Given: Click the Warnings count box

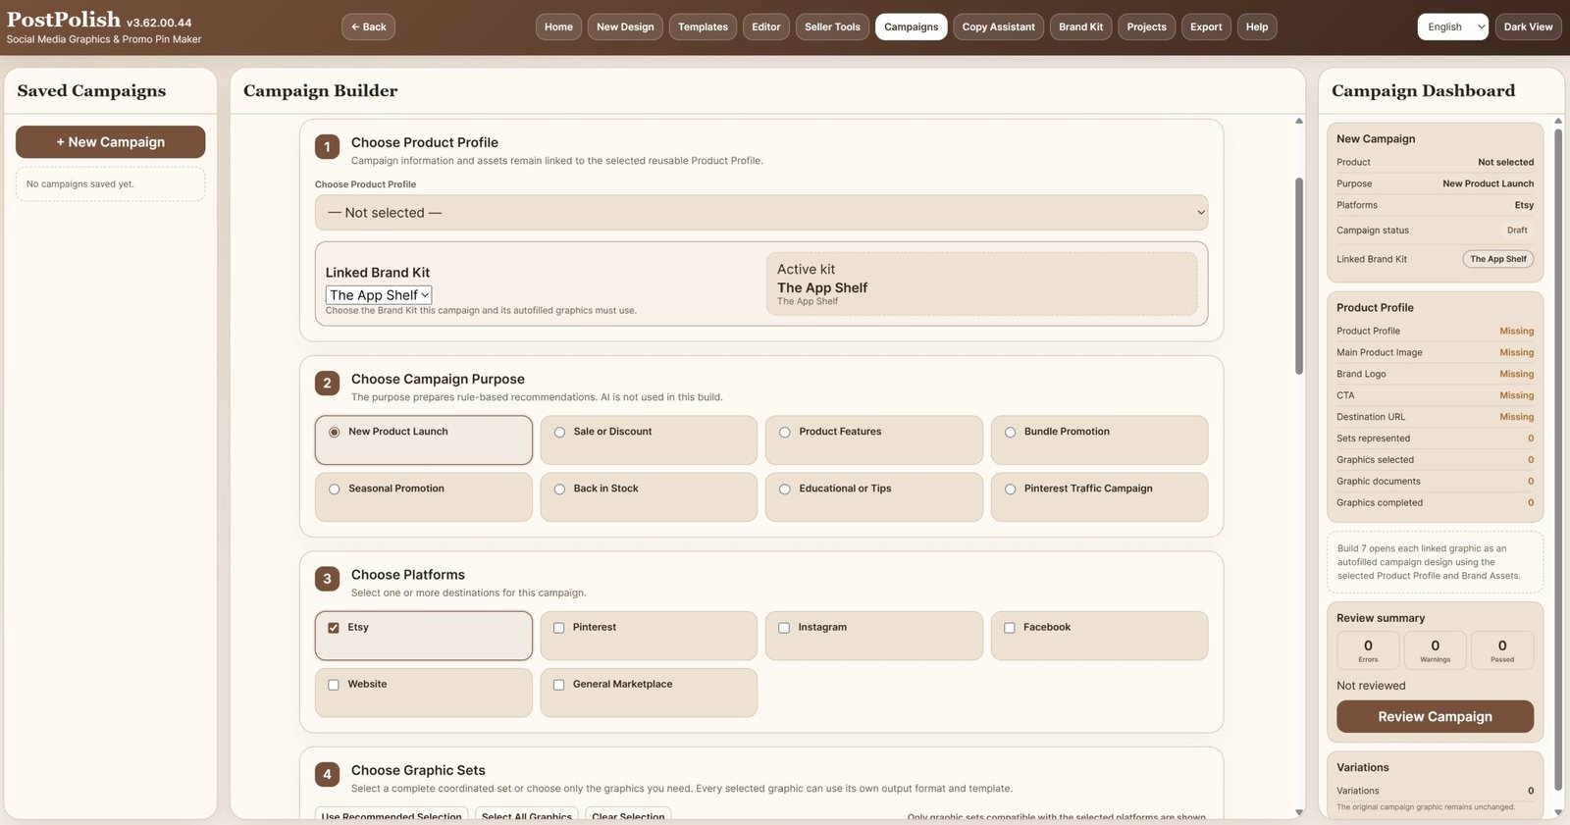Looking at the screenshot, I should tap(1435, 650).
